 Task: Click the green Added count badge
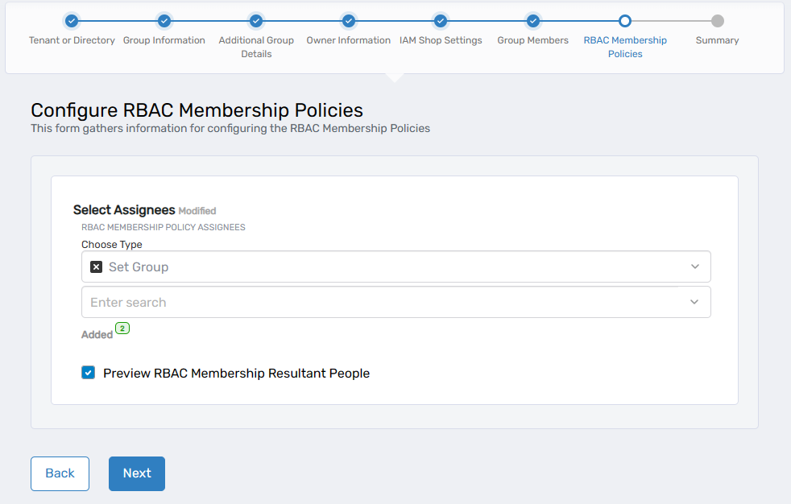[x=122, y=328]
